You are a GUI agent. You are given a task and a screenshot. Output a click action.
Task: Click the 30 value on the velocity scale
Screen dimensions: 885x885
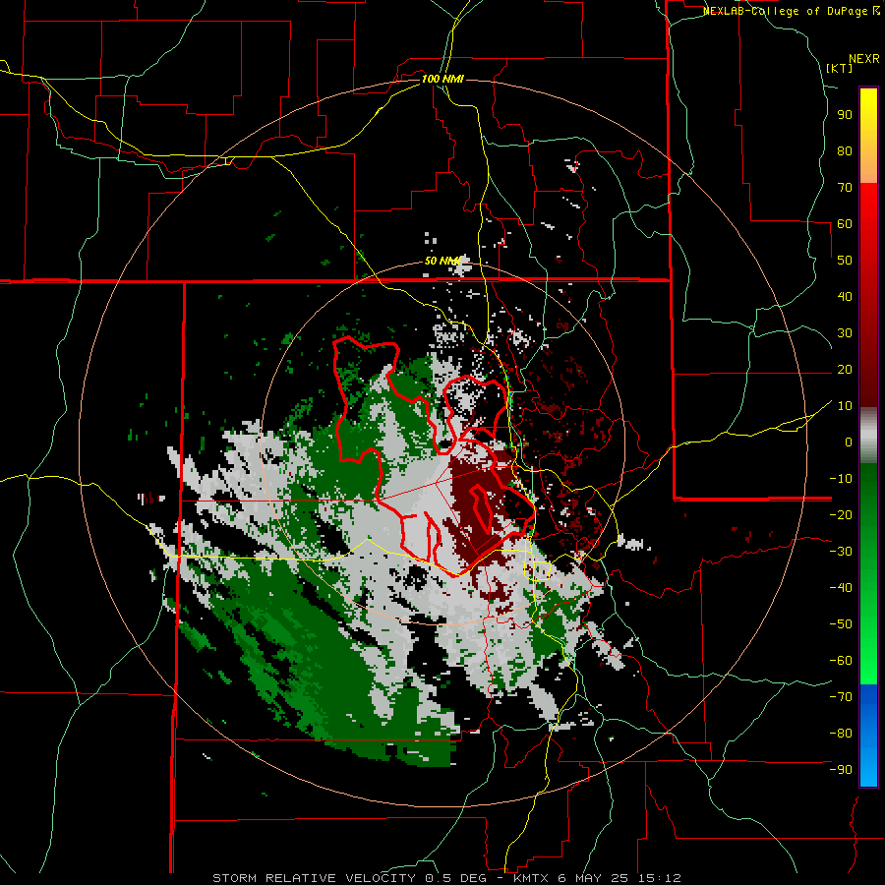coord(845,333)
